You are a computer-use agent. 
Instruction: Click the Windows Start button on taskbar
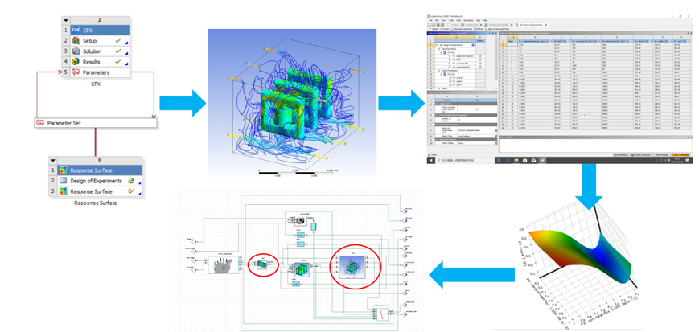[x=432, y=162]
